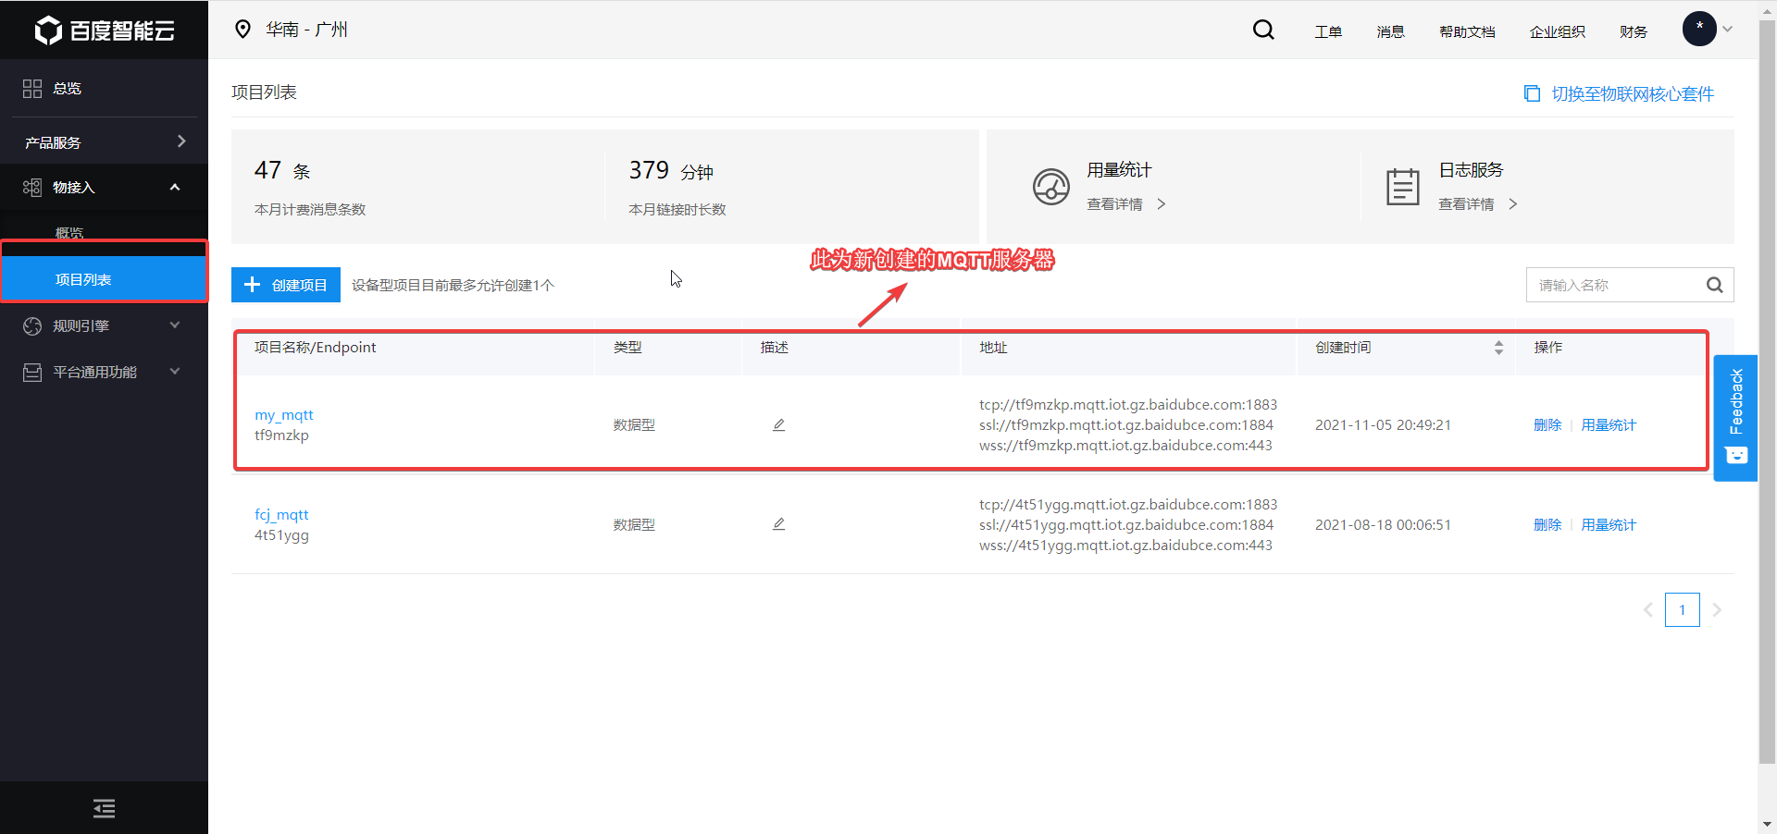
Task: Open 消息 in top menu
Action: tap(1390, 31)
